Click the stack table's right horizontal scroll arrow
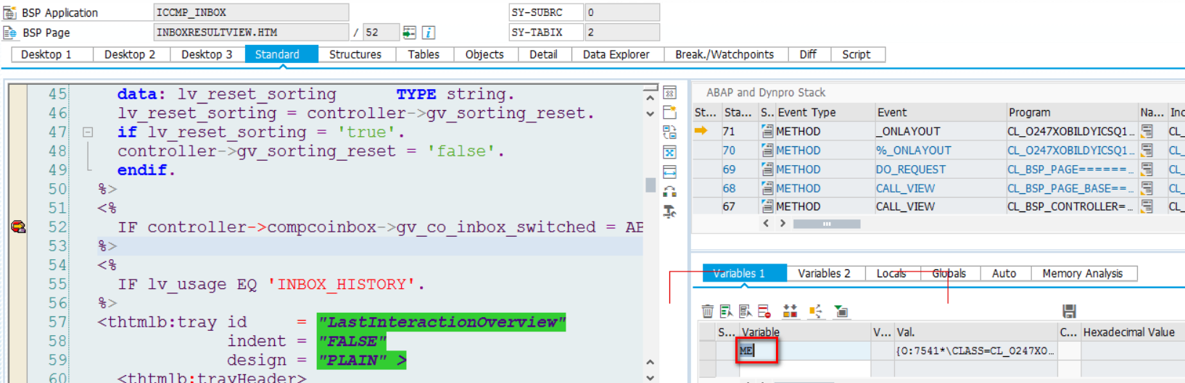This screenshot has width=1185, height=383. click(783, 224)
